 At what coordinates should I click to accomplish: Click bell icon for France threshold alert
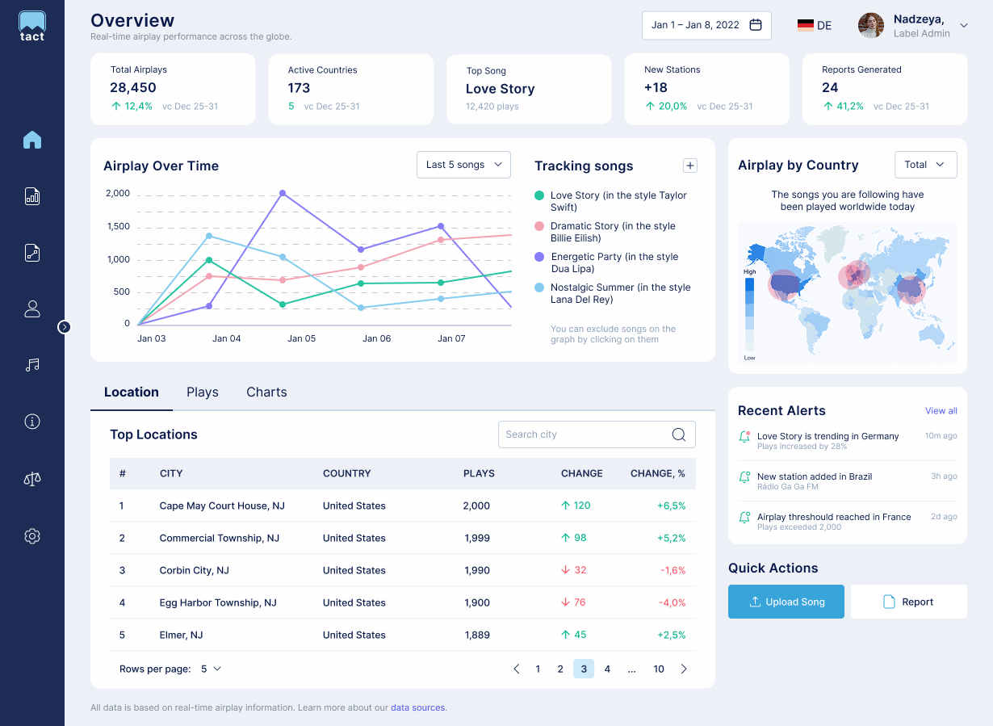click(x=744, y=518)
